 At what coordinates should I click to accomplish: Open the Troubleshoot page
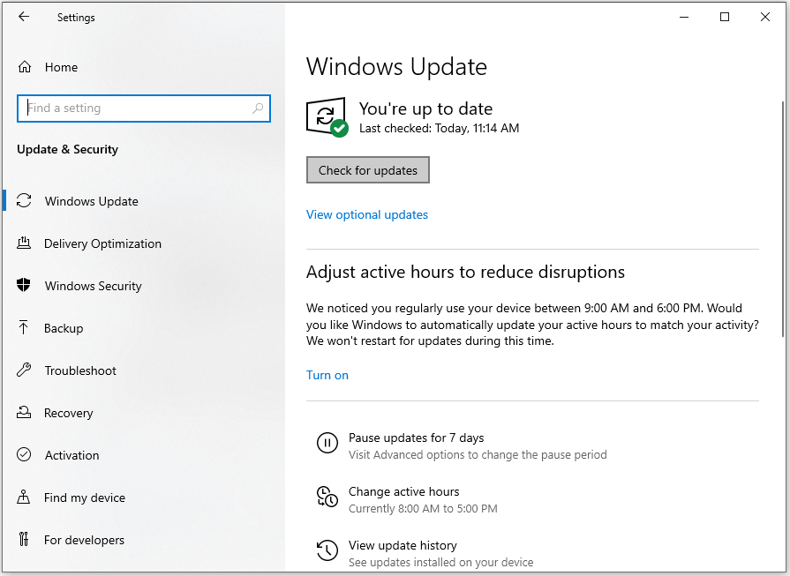coord(80,370)
